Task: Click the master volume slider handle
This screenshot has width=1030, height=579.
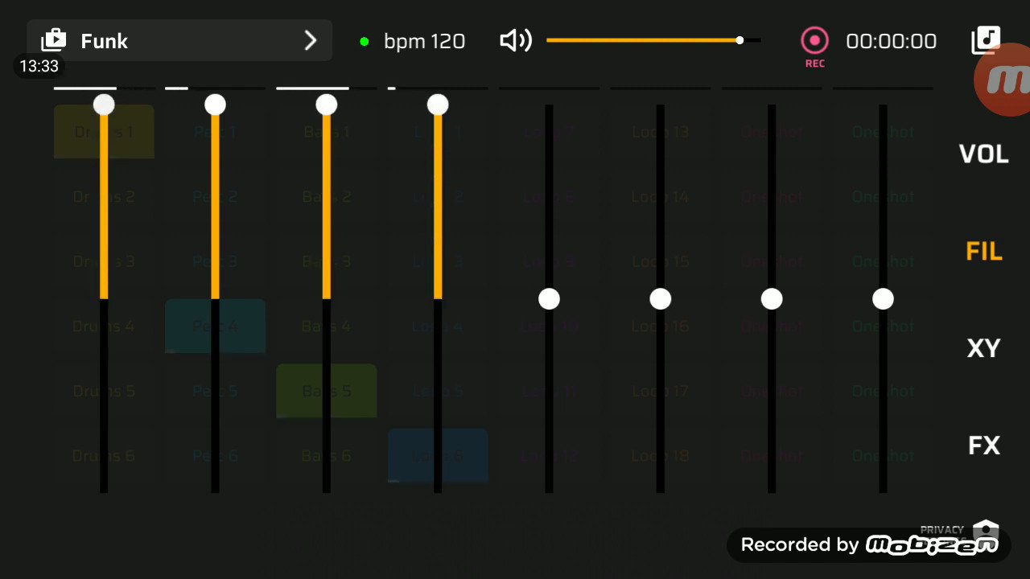Action: [x=740, y=40]
